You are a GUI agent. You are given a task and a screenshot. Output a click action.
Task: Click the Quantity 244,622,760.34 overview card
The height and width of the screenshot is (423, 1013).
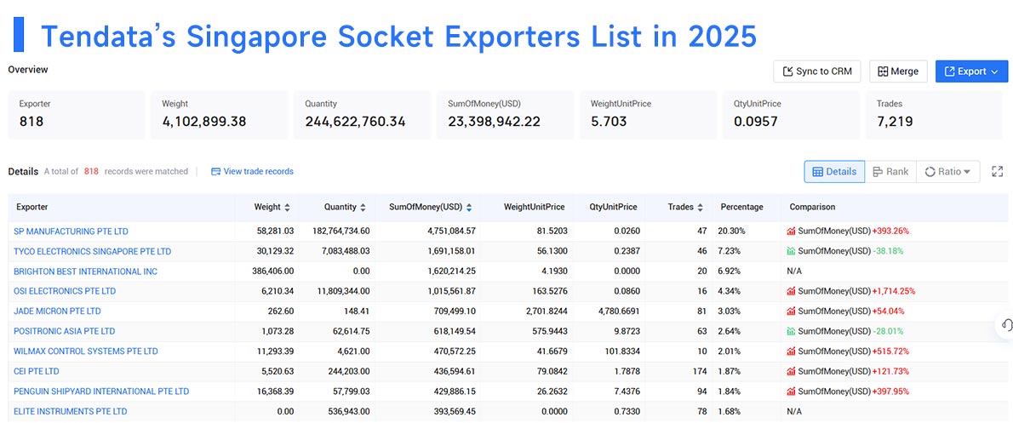[x=363, y=114]
